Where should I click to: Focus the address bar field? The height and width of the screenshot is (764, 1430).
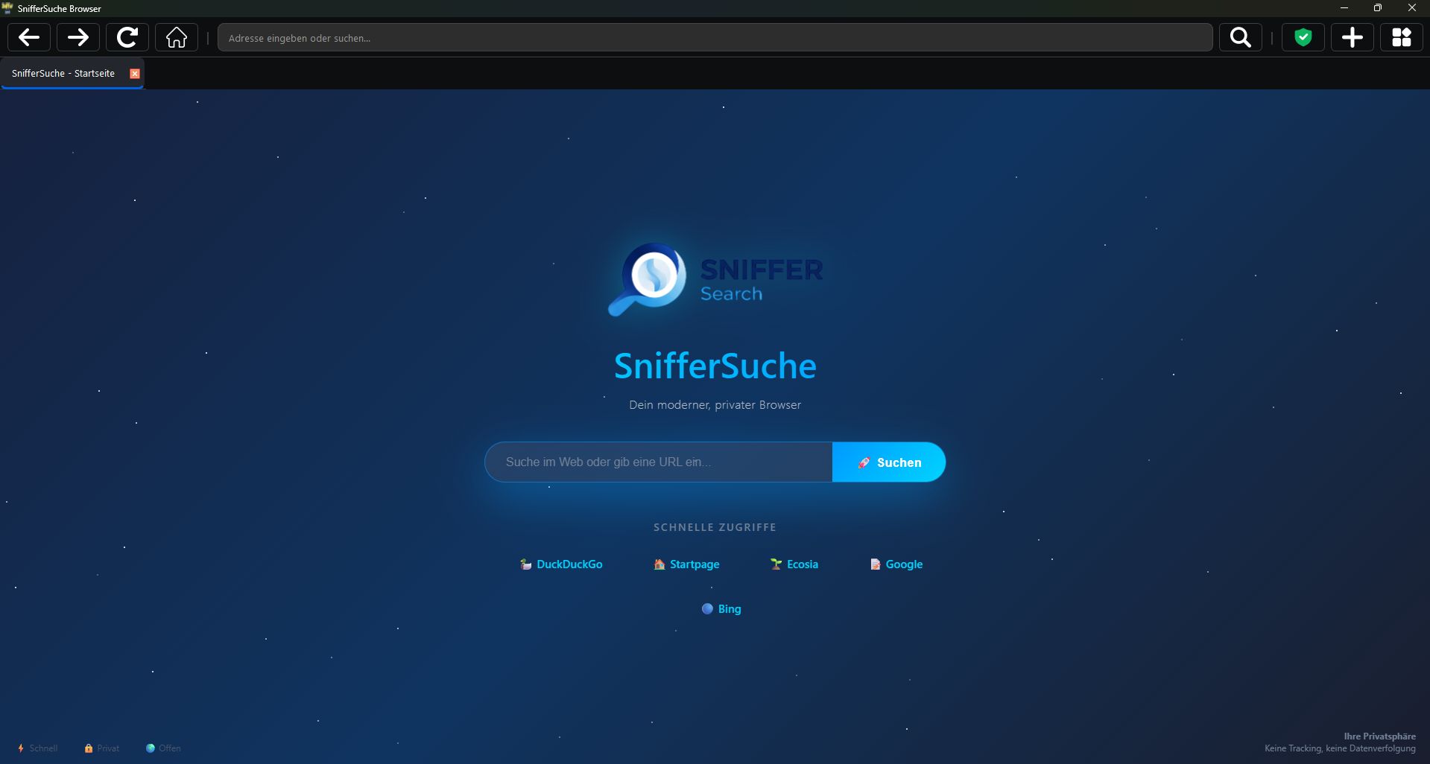[x=714, y=38]
